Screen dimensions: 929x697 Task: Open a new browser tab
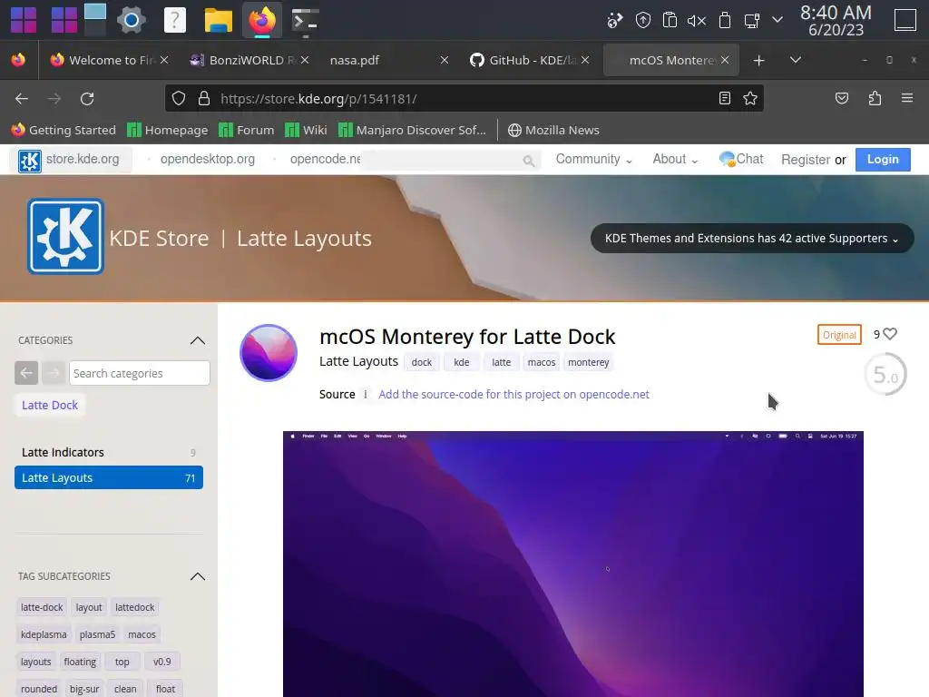click(x=758, y=61)
